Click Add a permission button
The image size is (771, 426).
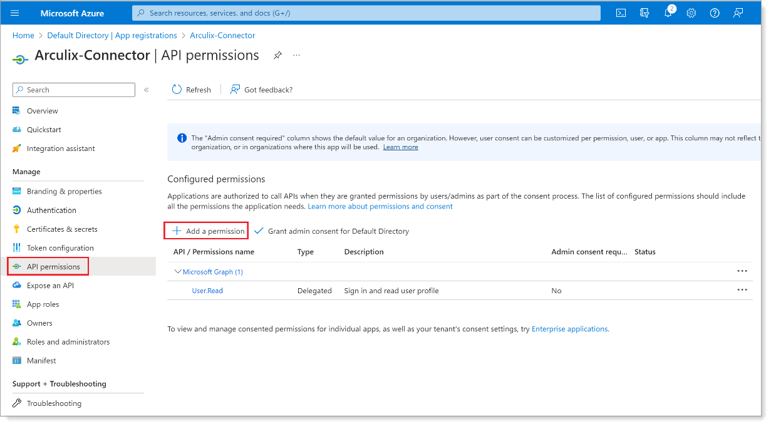tap(207, 231)
